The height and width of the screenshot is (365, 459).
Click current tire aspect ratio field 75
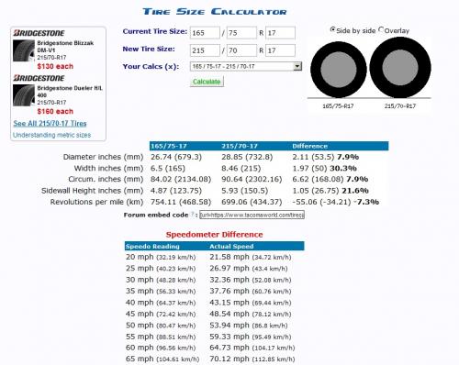[x=241, y=33]
